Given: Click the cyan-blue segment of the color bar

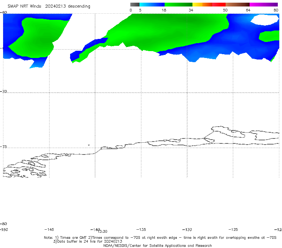Looking at the screenshot, I should coord(152,5).
